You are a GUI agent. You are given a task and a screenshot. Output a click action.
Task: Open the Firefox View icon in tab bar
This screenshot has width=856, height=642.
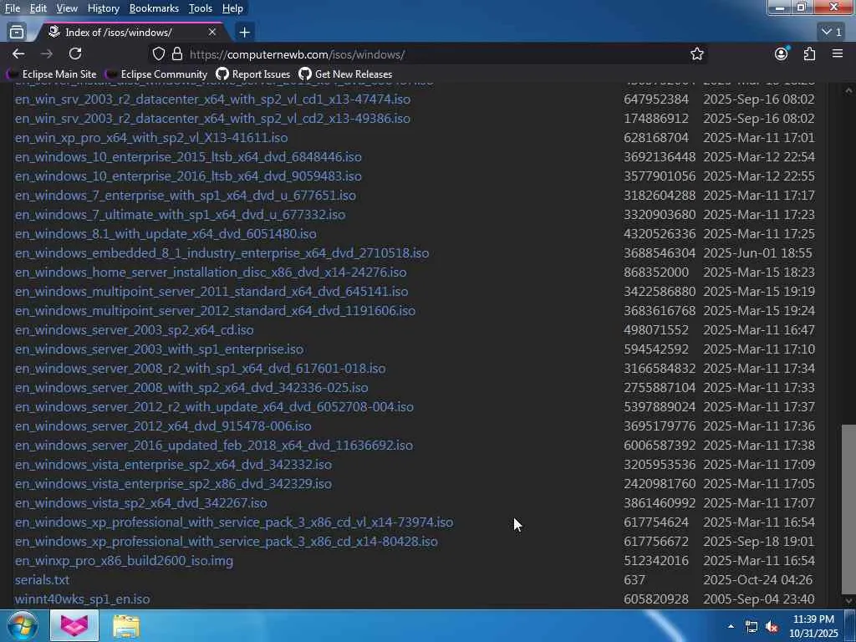[17, 33]
